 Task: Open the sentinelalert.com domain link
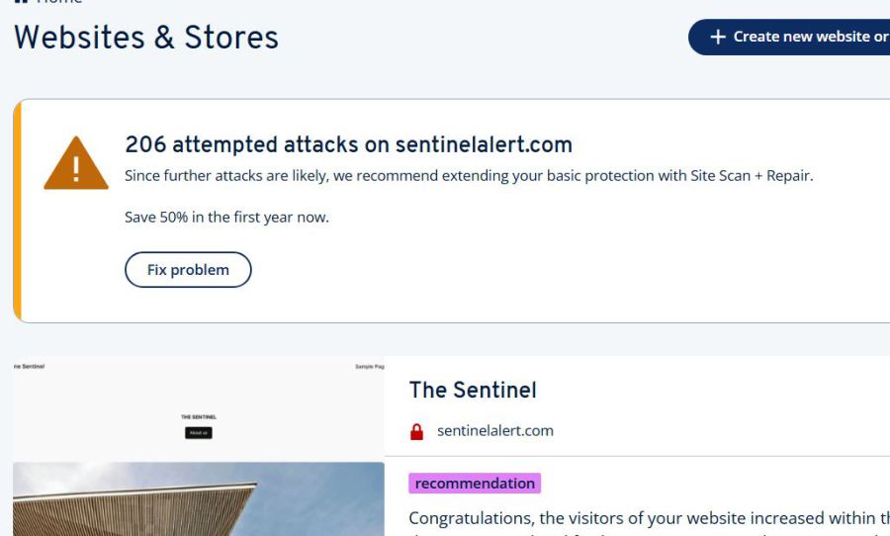coord(494,431)
